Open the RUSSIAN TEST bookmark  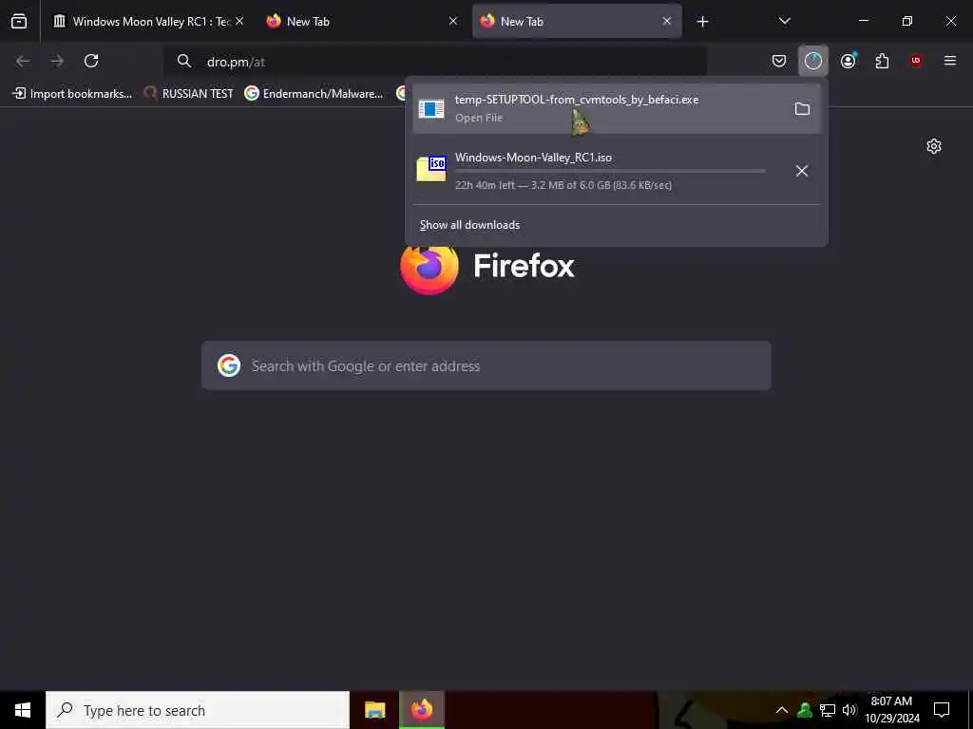(x=189, y=94)
